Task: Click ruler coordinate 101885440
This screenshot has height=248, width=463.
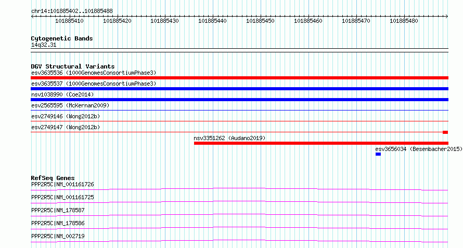Action: (x=213, y=21)
